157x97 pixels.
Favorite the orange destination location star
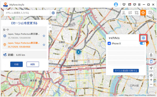coord(44,45)
